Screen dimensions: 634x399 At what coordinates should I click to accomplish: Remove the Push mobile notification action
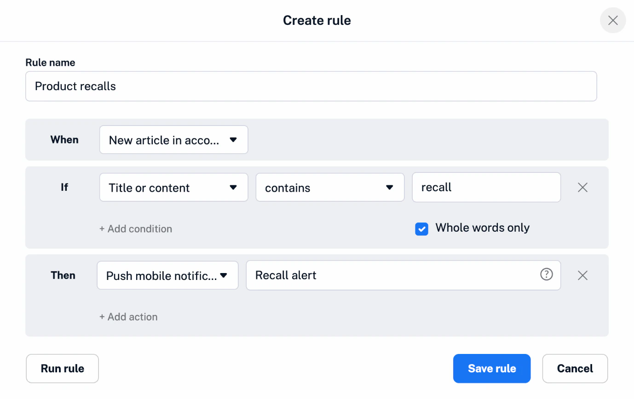click(582, 275)
